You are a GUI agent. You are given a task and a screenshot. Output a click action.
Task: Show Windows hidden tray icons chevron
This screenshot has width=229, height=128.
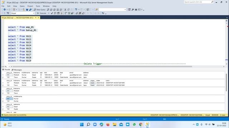tap(194, 124)
